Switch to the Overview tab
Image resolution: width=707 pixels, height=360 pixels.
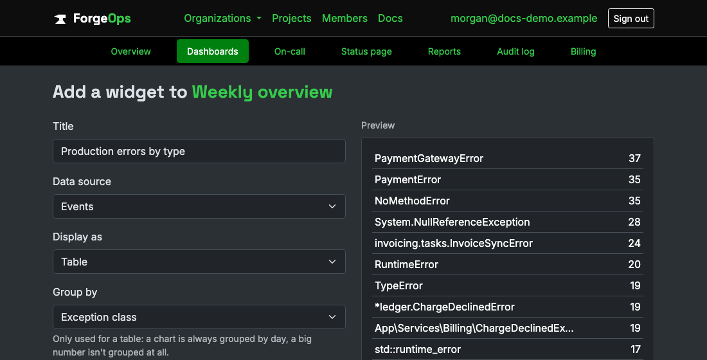[130, 51]
